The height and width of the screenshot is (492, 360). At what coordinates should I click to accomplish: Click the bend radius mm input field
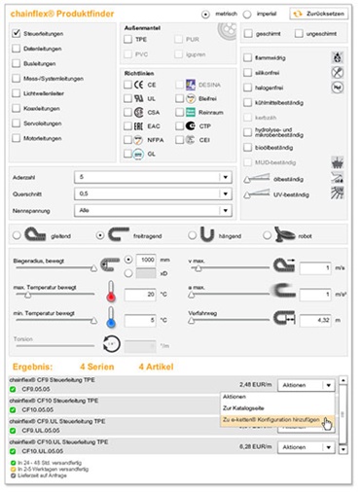click(146, 260)
